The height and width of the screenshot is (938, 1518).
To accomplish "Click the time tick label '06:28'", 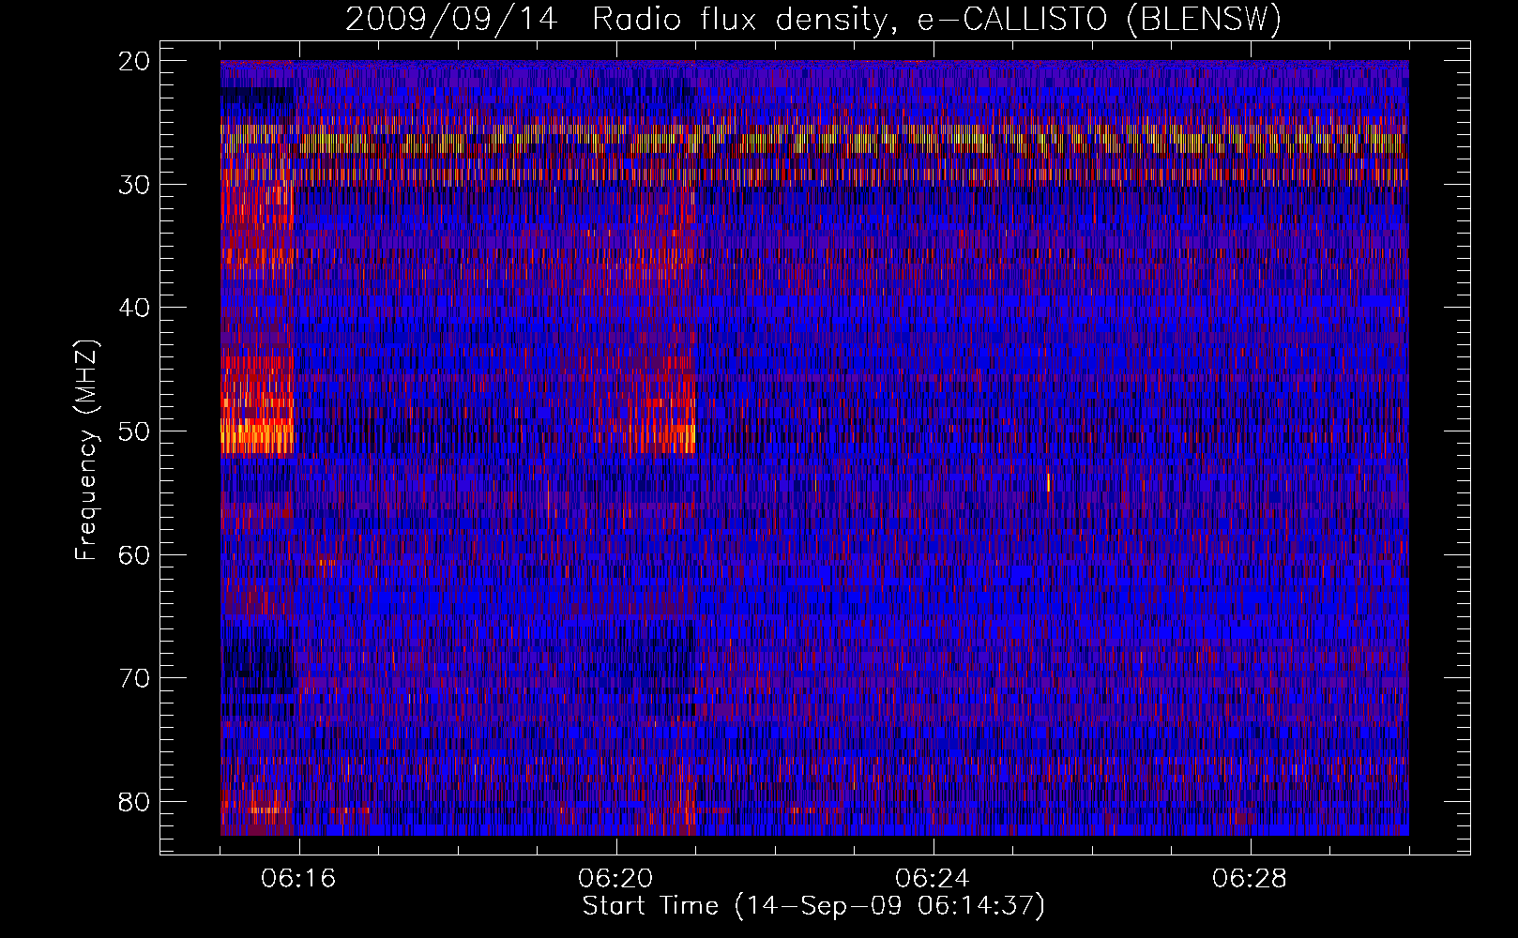I will [x=1251, y=879].
